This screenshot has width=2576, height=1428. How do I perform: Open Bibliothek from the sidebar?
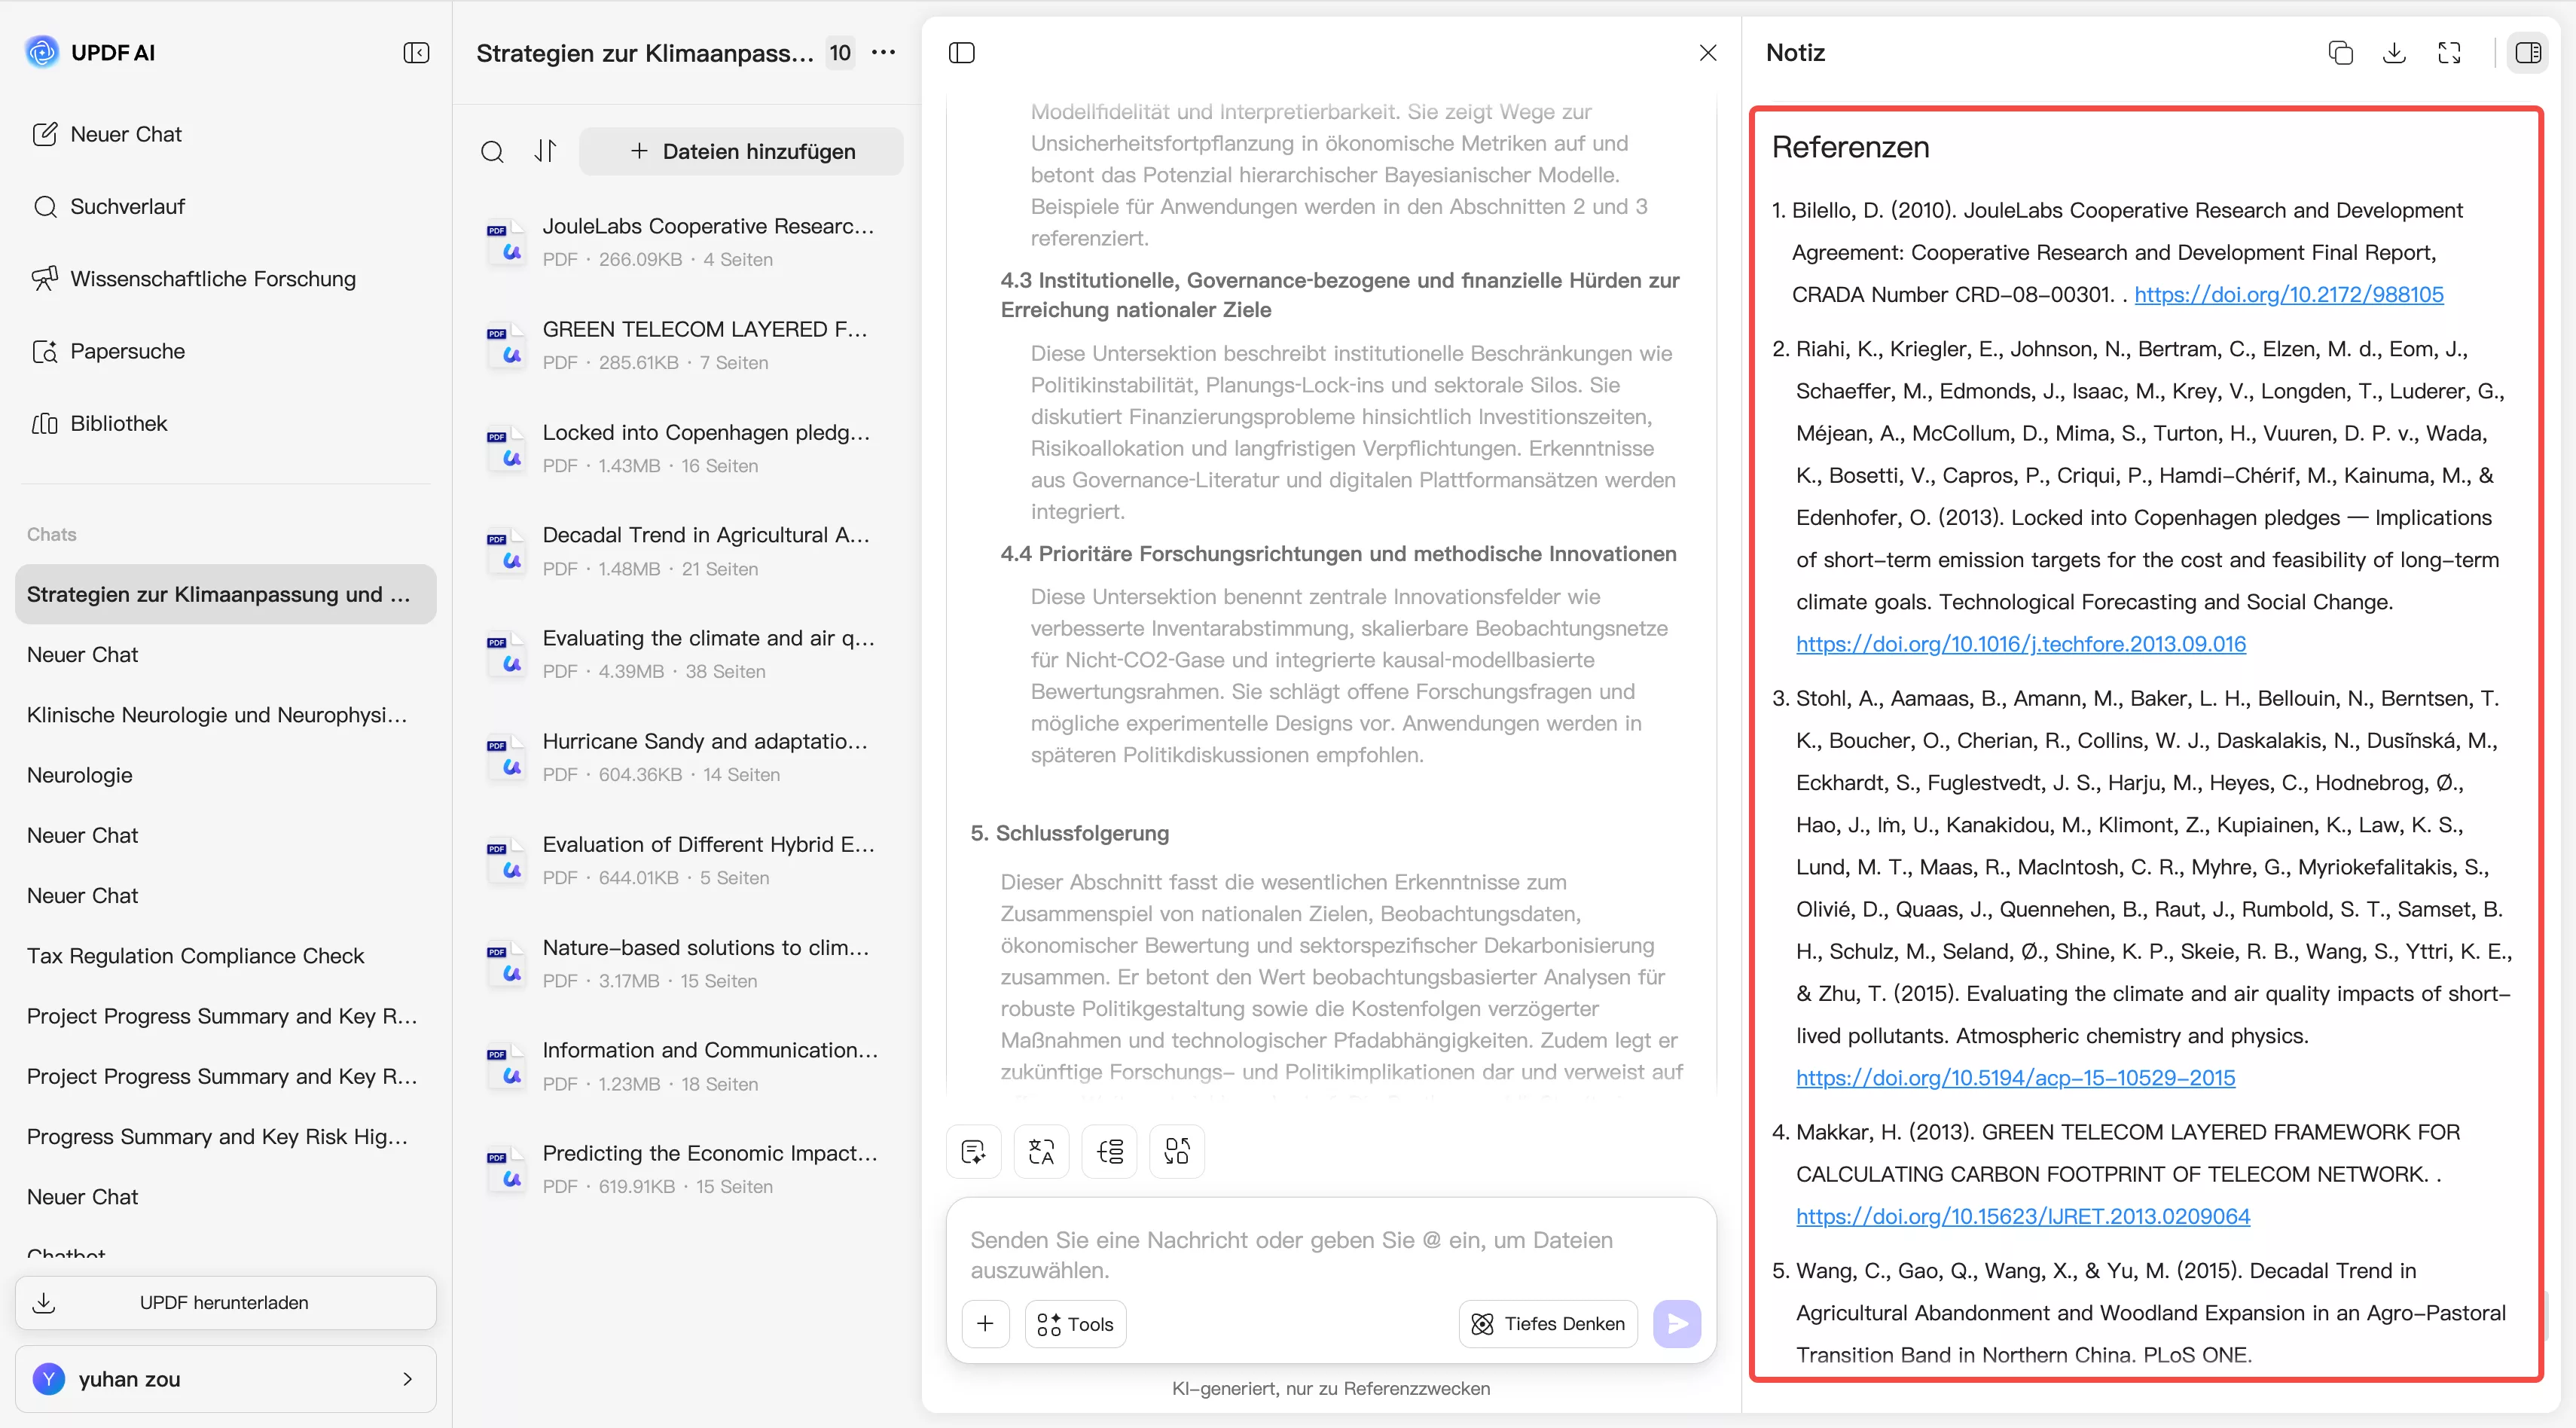coord(118,424)
